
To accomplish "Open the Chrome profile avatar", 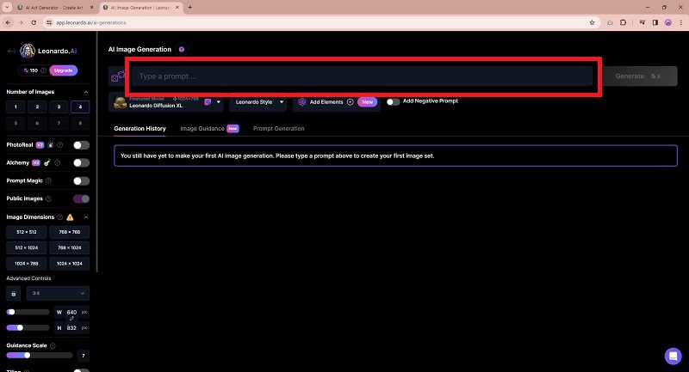I will click(668, 22).
